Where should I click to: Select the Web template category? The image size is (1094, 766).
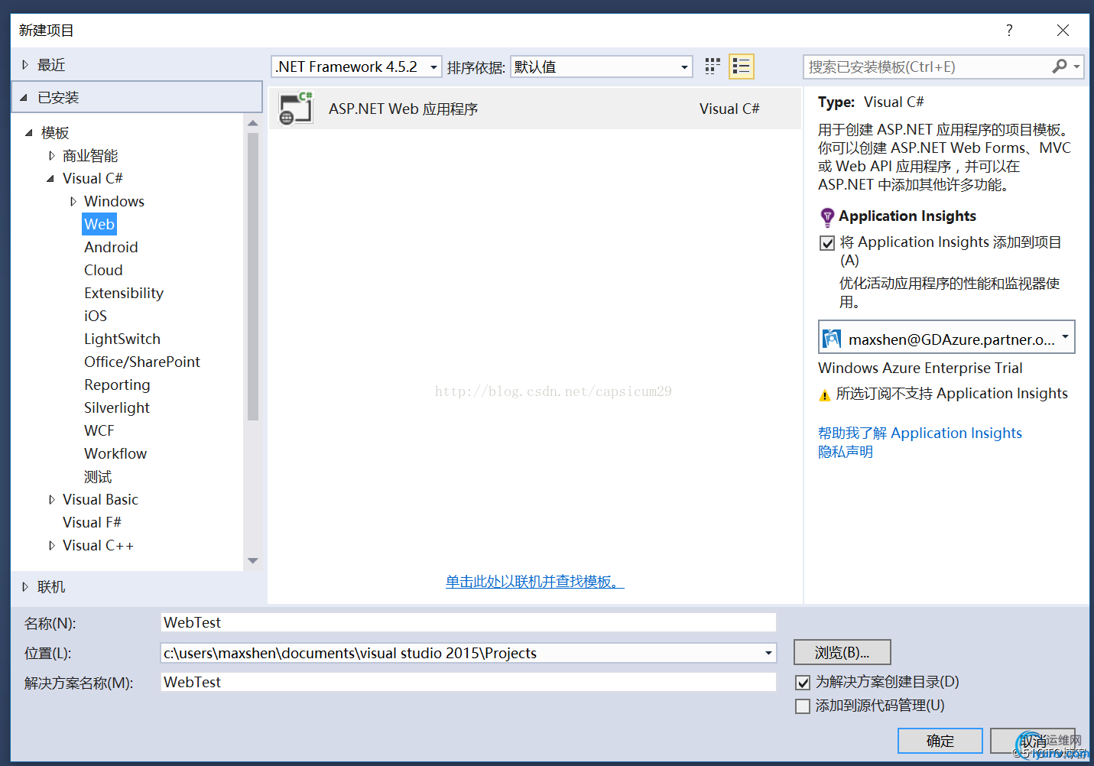pyautogui.click(x=99, y=224)
